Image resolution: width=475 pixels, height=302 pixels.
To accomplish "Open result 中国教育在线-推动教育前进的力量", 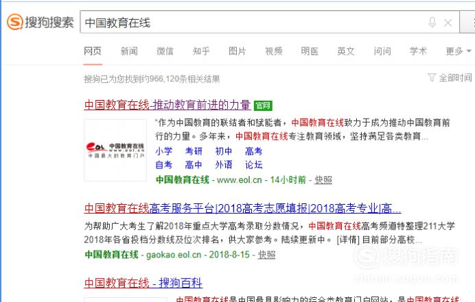I will tap(167, 105).
